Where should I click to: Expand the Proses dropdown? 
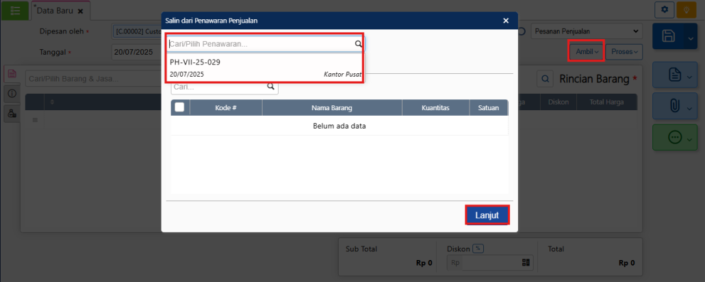point(624,52)
